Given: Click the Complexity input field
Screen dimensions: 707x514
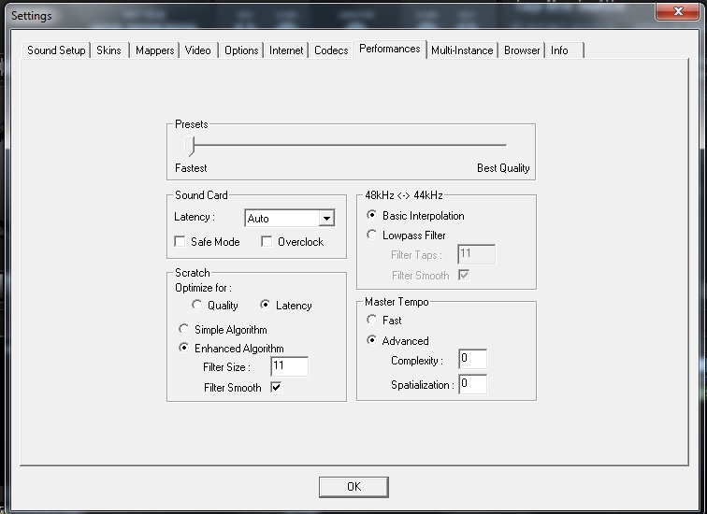Looking at the screenshot, I should [x=472, y=359].
